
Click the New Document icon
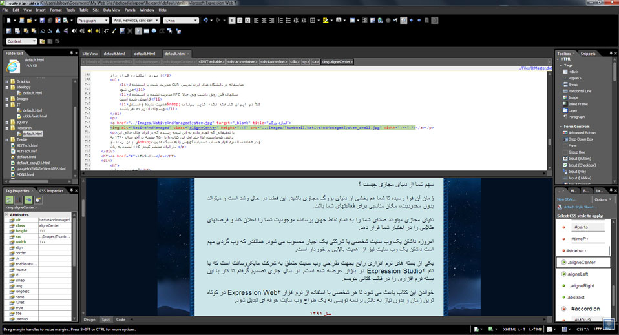pyautogui.click(x=7, y=20)
